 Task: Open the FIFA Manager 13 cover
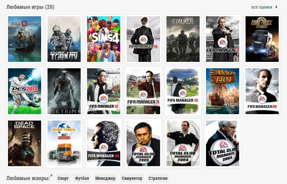(223, 39)
